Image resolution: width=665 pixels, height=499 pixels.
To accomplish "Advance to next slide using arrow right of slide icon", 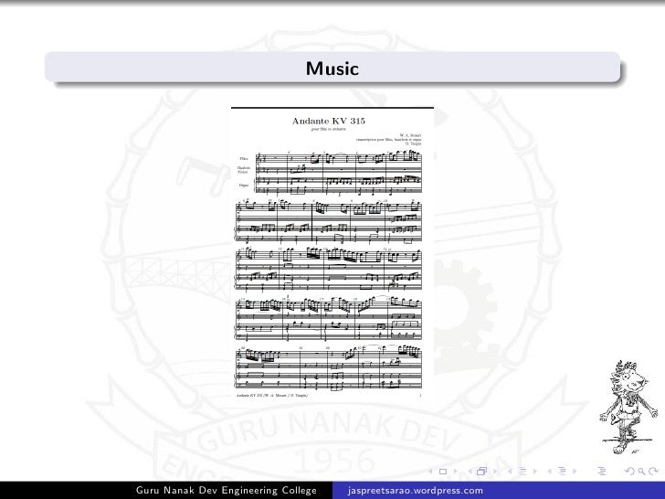I will pos(456,471).
